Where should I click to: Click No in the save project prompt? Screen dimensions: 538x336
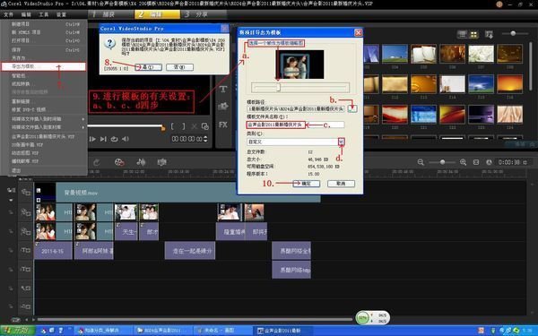(179, 67)
